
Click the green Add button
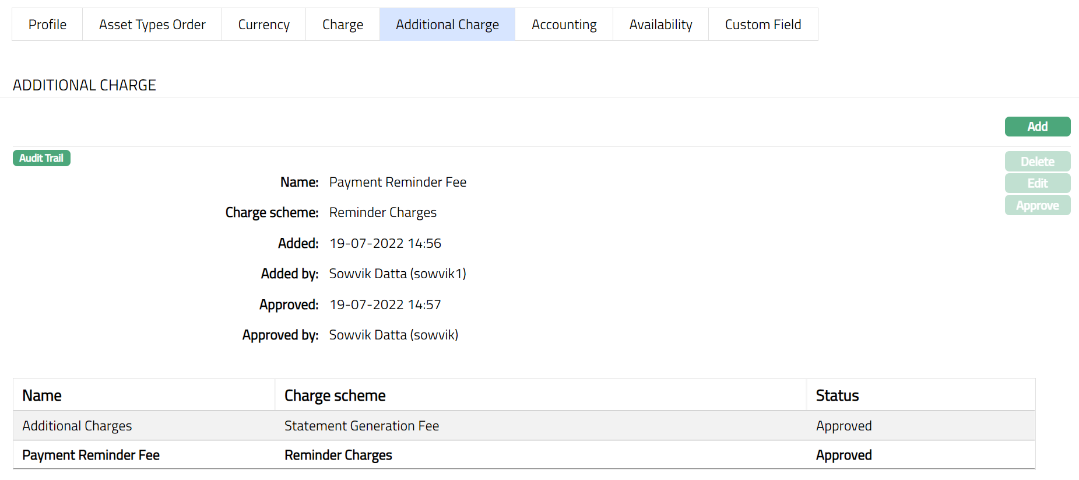tap(1037, 127)
